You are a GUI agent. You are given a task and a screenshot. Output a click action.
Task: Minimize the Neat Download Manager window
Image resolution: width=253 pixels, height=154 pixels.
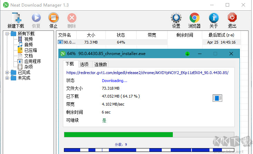click(212, 5)
